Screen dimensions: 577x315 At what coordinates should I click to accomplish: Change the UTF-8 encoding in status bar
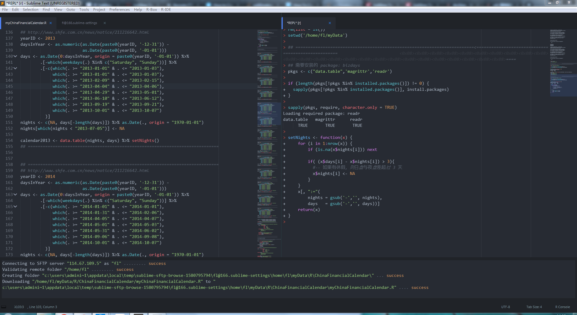[505, 307]
